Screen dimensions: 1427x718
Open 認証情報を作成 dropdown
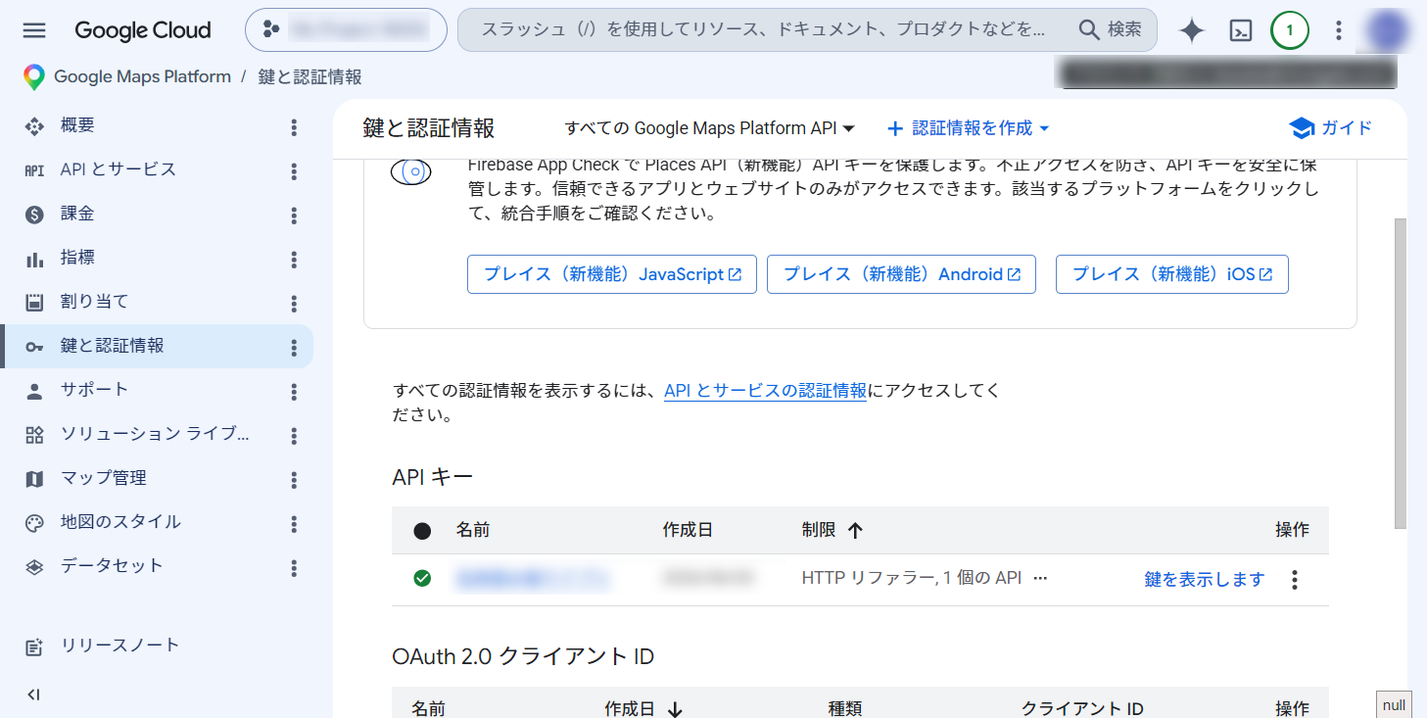[968, 128]
